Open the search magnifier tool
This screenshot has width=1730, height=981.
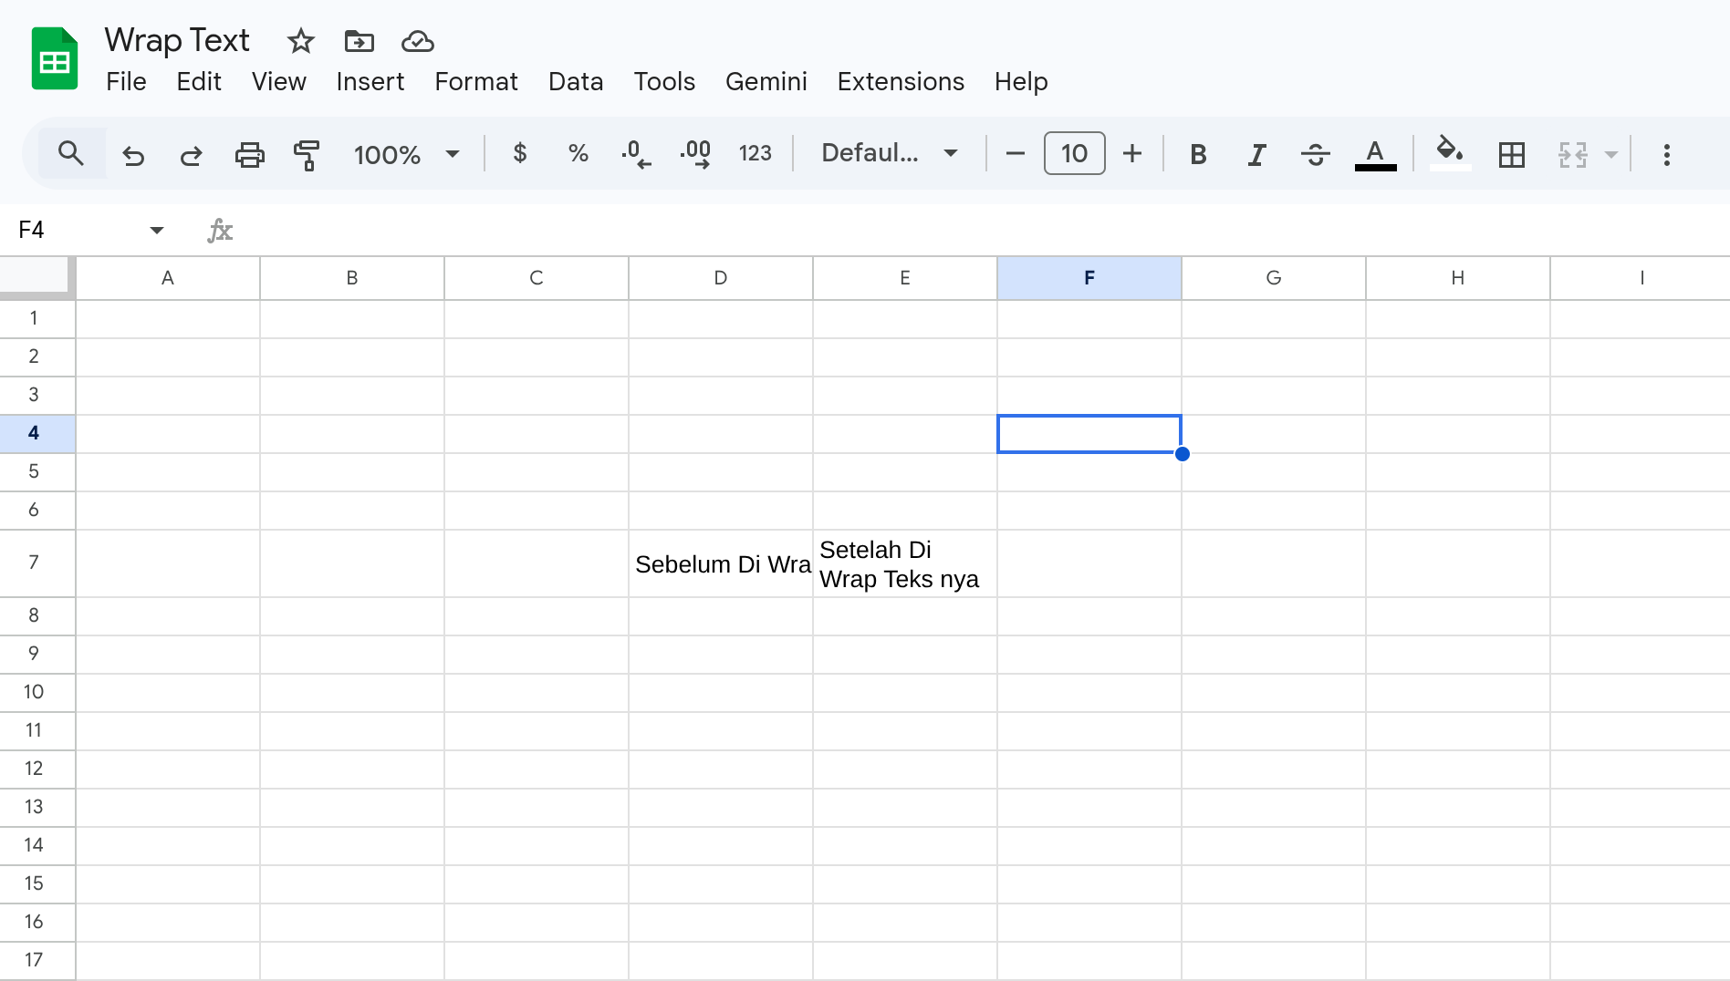(x=71, y=153)
